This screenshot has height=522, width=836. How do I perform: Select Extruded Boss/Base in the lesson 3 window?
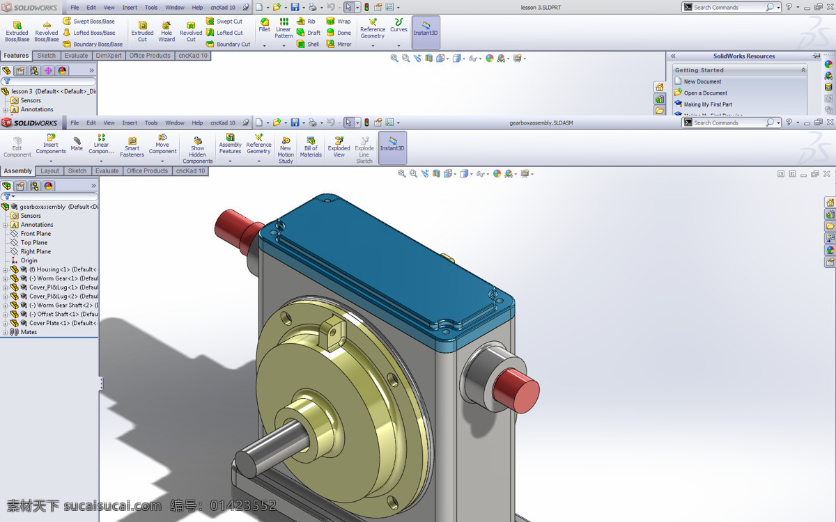click(x=17, y=31)
